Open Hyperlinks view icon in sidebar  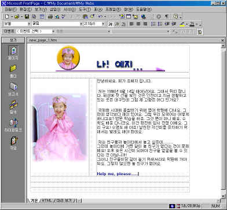pyautogui.click(x=13, y=125)
